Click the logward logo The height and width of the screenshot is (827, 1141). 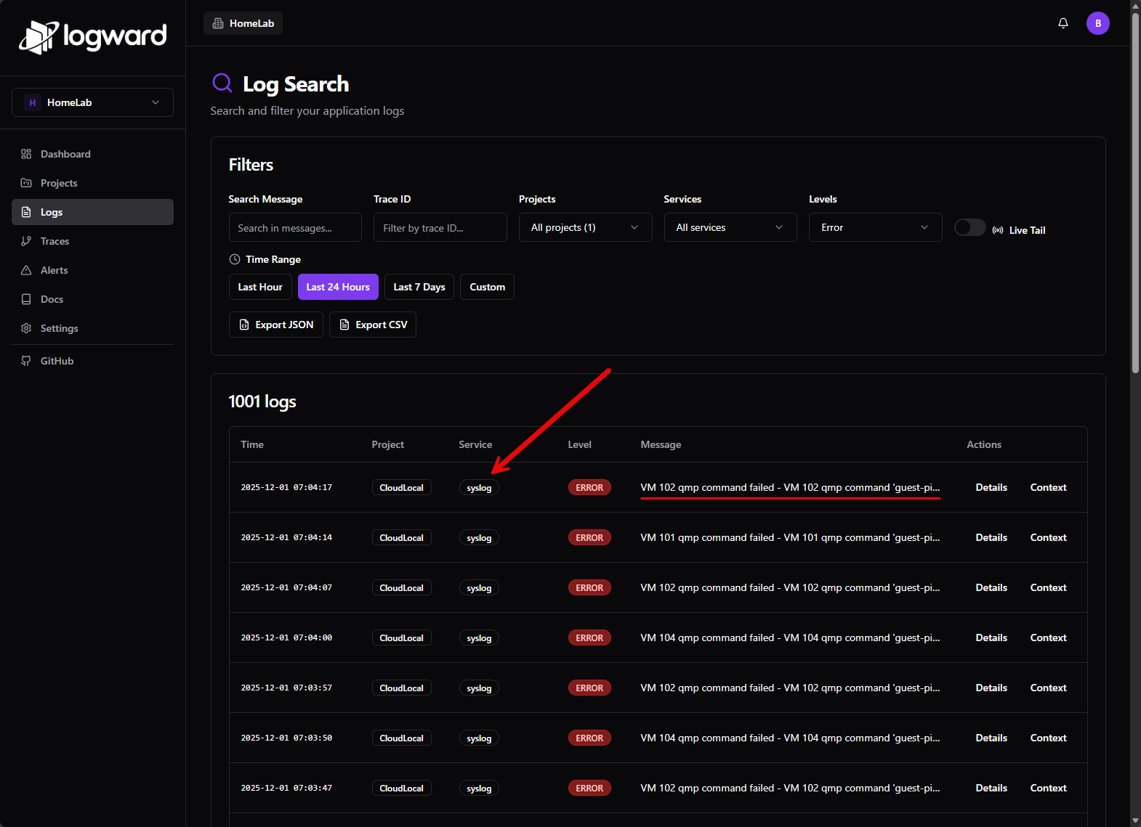[x=93, y=37]
